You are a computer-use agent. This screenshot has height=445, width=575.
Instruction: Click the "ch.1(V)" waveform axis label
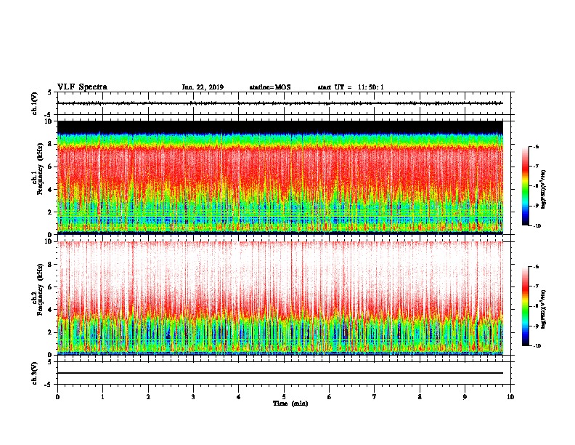click(35, 103)
